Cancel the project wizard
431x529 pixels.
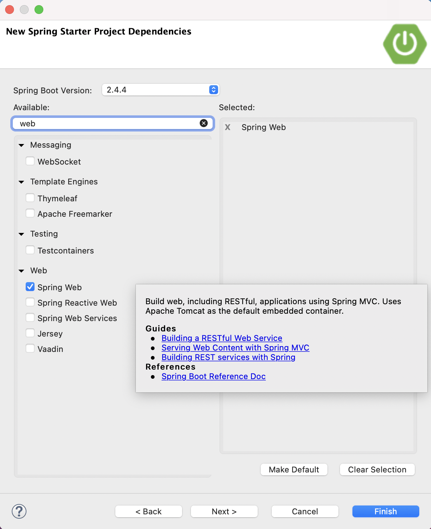pyautogui.click(x=305, y=511)
